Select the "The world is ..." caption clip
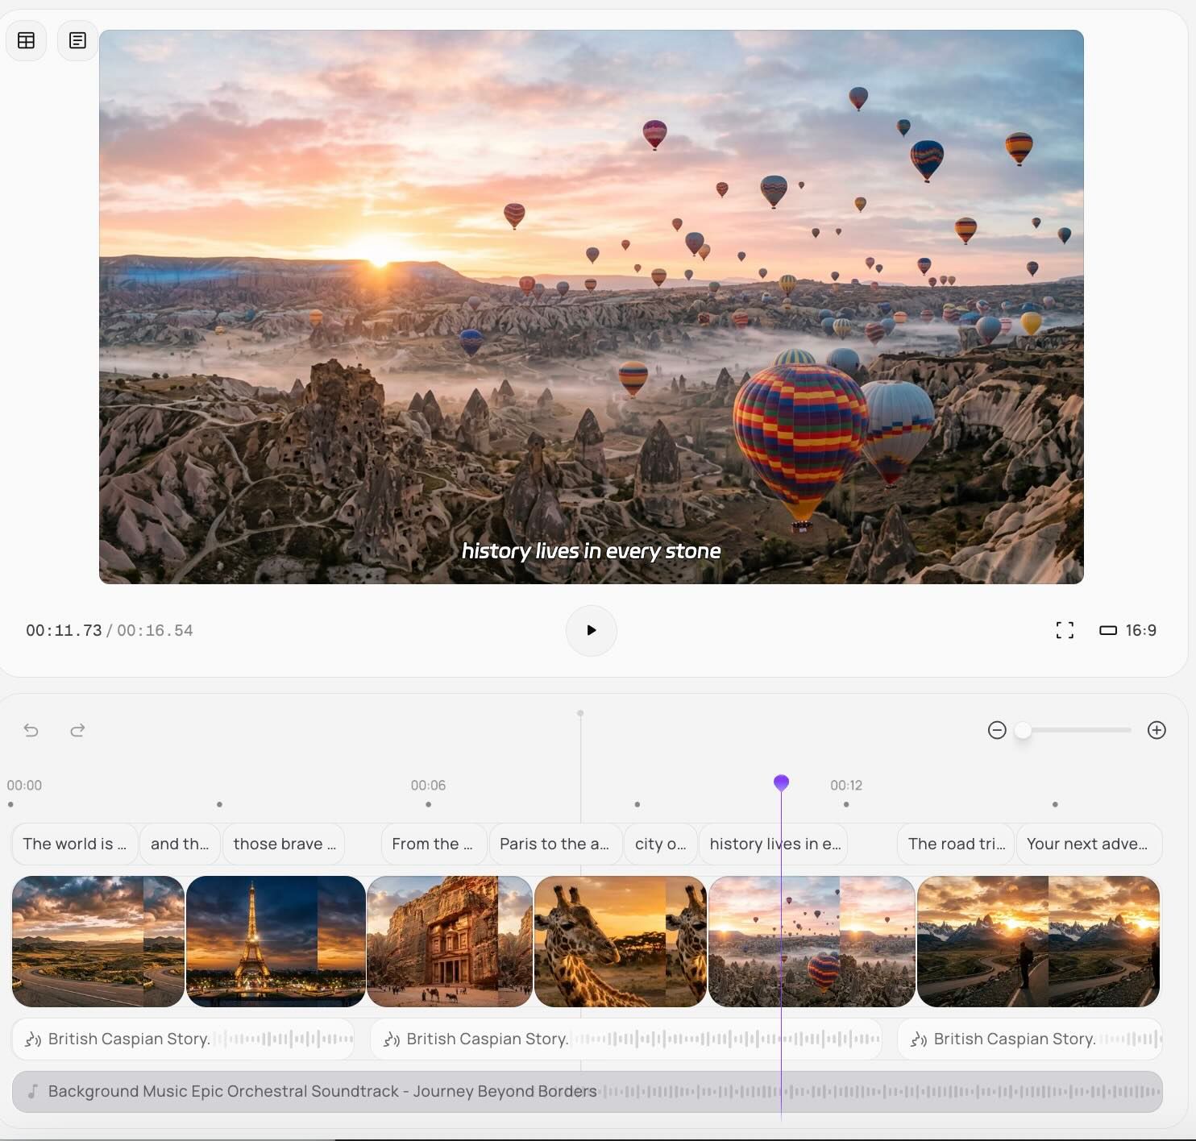This screenshot has height=1141, width=1196. coord(74,844)
